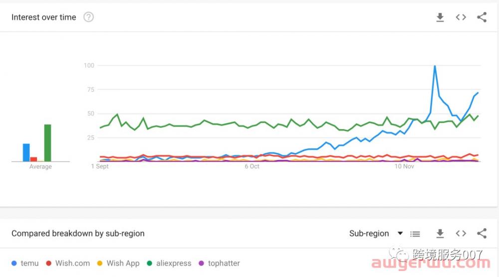499x277 pixels.
Task: Click the 6 Oct axis label
Action: click(251, 166)
